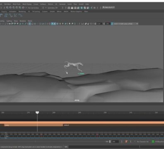
Task: Toggle Auto Keyframe red key icon
Action: 126,142
